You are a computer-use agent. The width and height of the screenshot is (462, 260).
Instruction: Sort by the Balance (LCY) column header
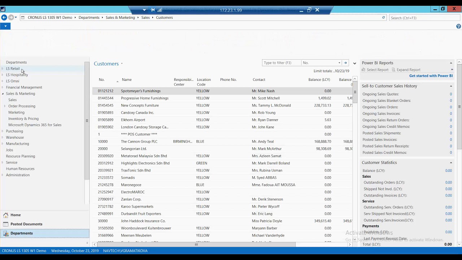click(x=319, y=80)
